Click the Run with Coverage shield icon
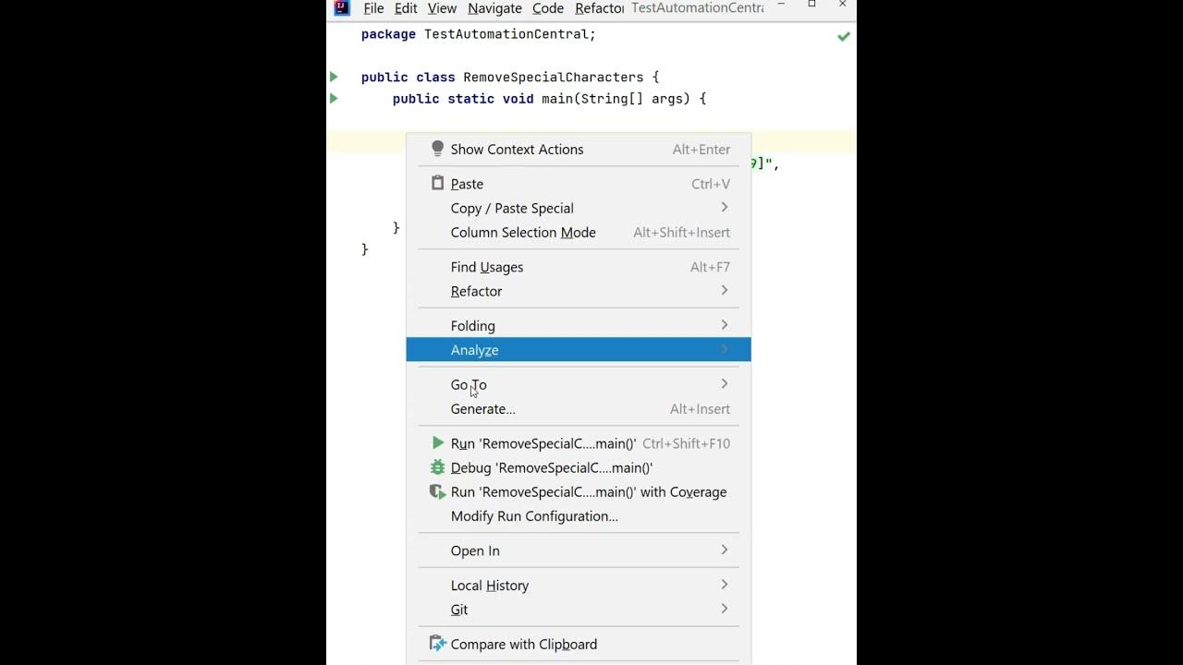 tap(438, 492)
